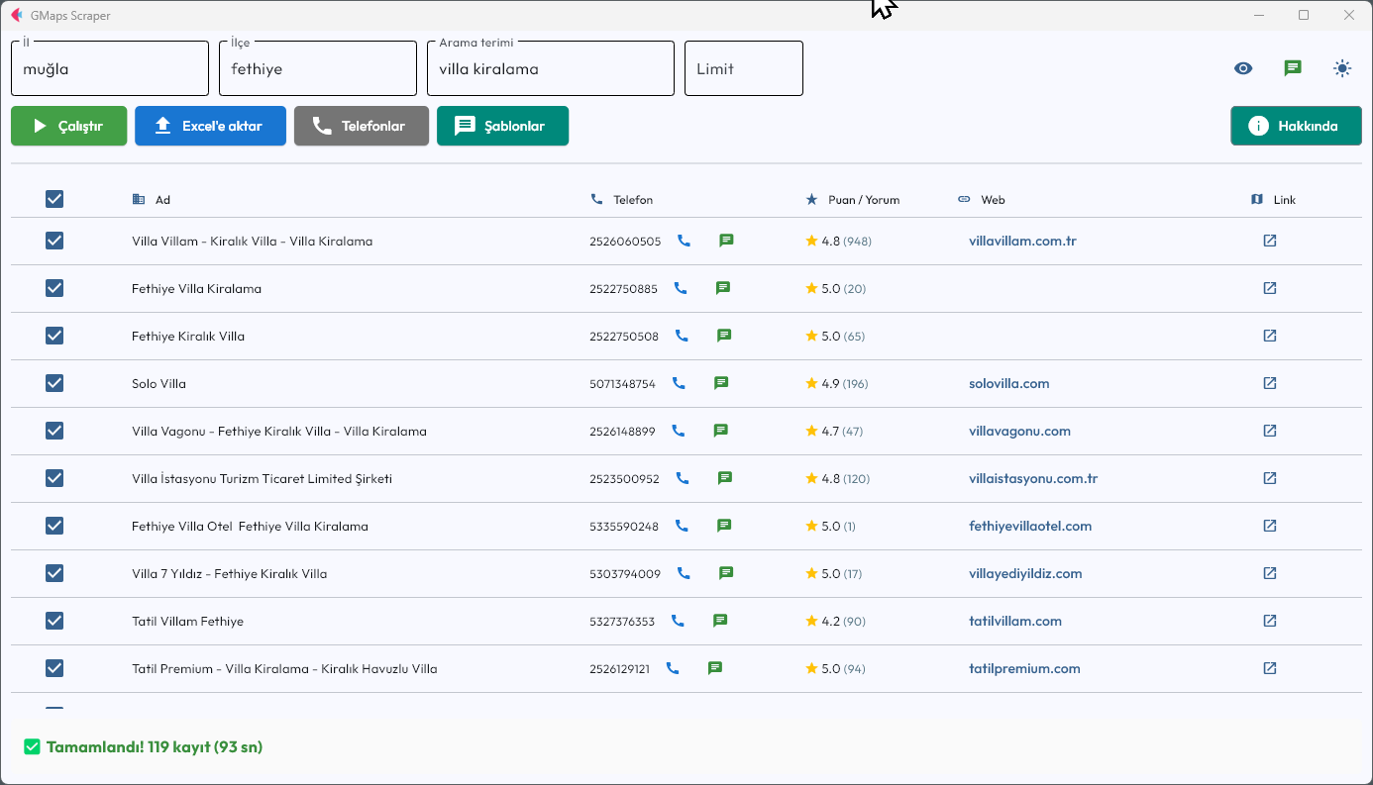Click the message icon for Solo Villa row
Image resolution: width=1373 pixels, height=785 pixels.
click(721, 383)
